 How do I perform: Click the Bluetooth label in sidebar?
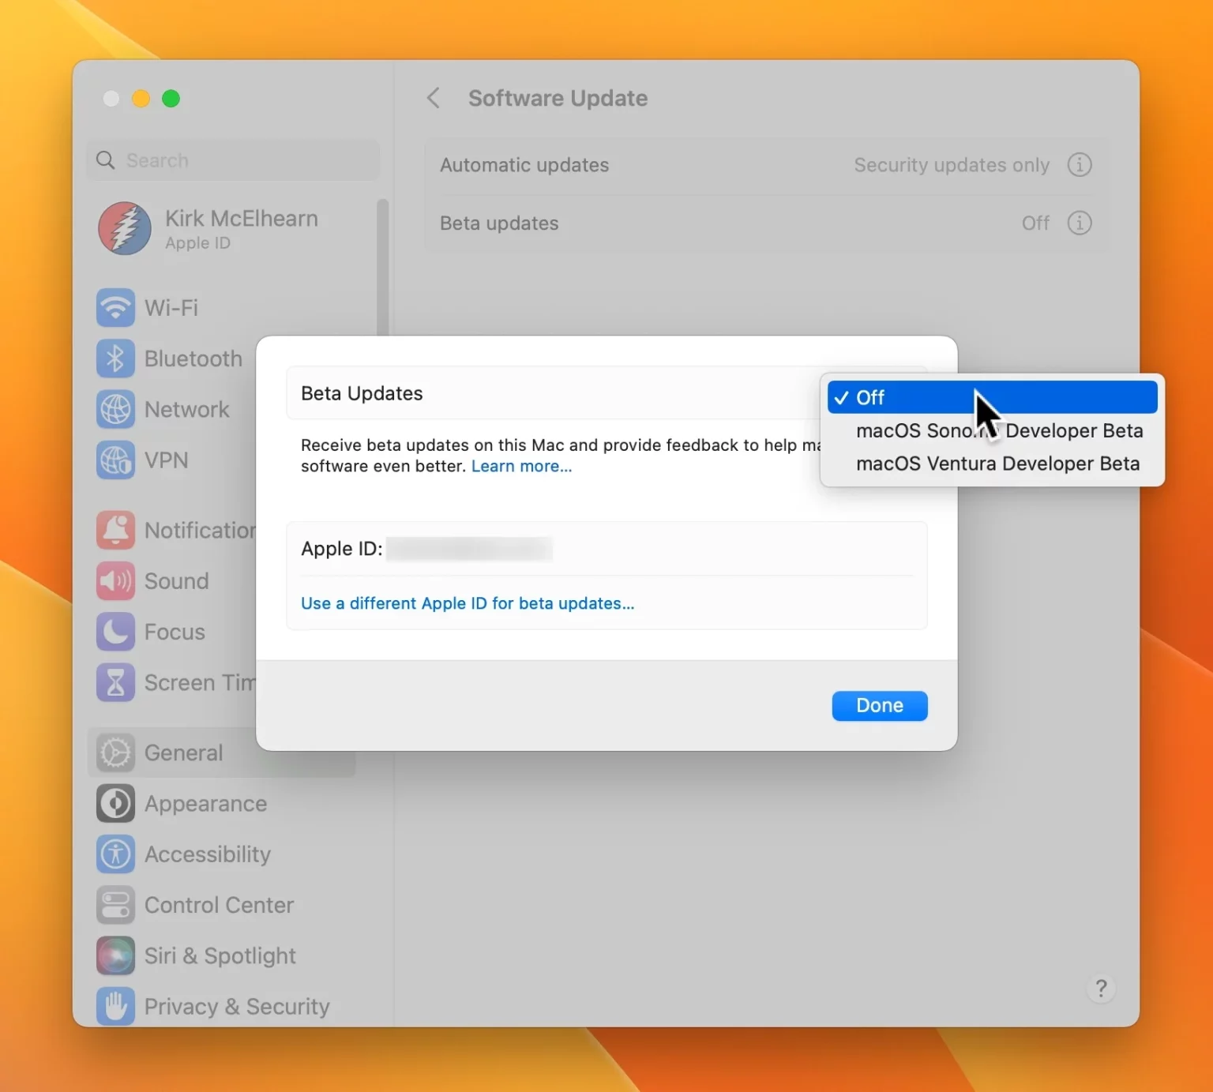[193, 358]
